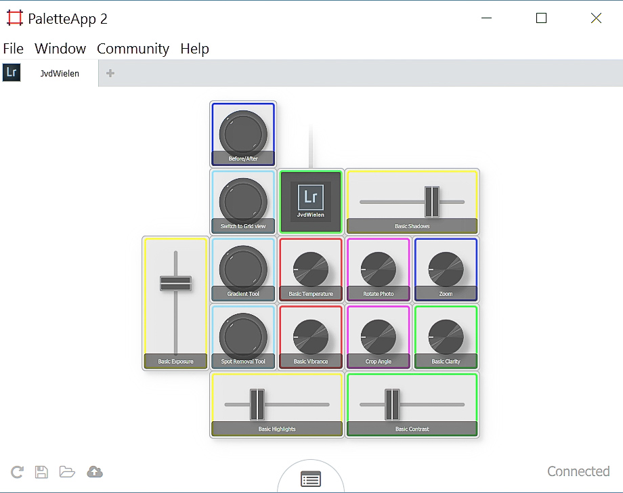
Task: Select the Basic Temperature dial module
Action: pos(311,269)
